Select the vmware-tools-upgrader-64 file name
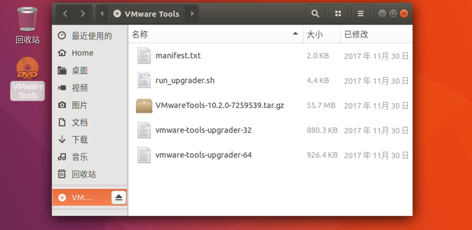Viewport: 472px width, 230px height. 204,155
